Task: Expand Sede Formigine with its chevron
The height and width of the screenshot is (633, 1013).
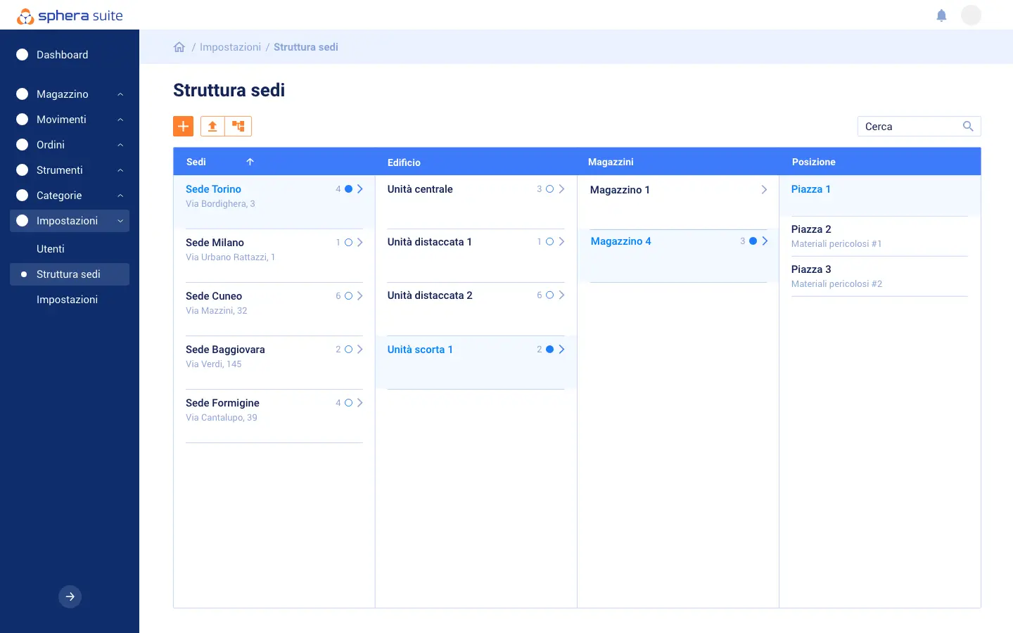Action: [x=359, y=403]
